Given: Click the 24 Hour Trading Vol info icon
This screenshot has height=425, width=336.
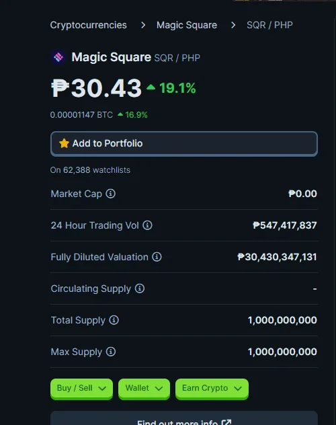Looking at the screenshot, I should click(x=147, y=225).
